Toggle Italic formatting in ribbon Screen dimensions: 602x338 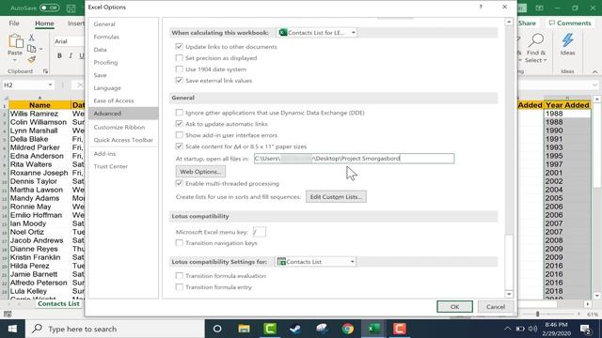coord(71,55)
